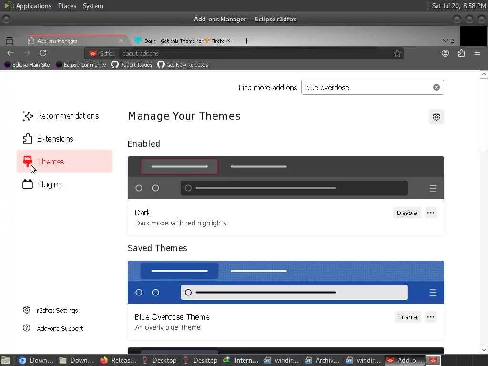The height and width of the screenshot is (366, 488).
Task: Click the scrollbar down arrow
Action: 484,350
